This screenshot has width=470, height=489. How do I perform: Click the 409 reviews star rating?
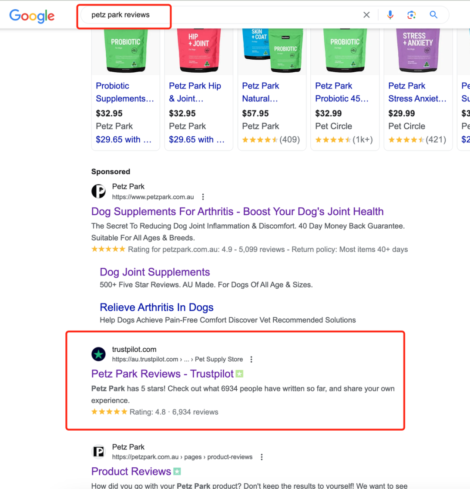click(271, 139)
